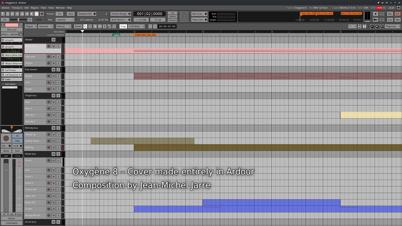Screen dimensions: 402x226
Task: Toggle the metronome click icon
Action: tap(8, 14)
